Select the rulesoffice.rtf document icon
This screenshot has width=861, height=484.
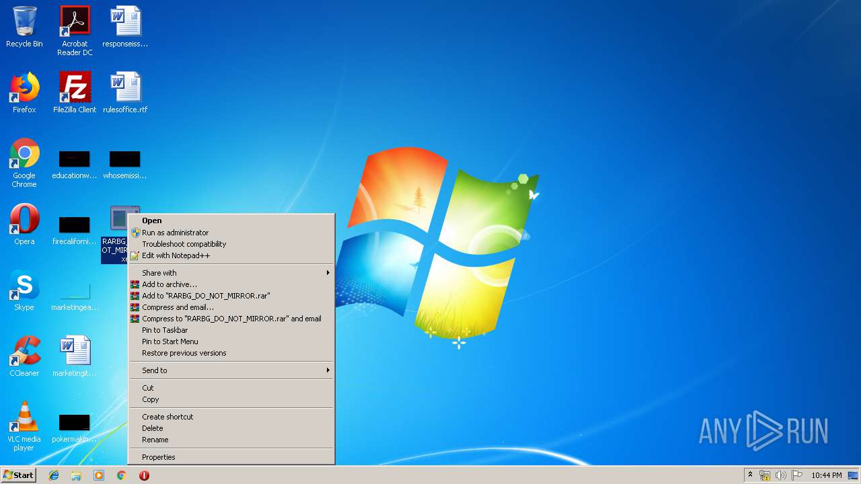click(x=125, y=93)
